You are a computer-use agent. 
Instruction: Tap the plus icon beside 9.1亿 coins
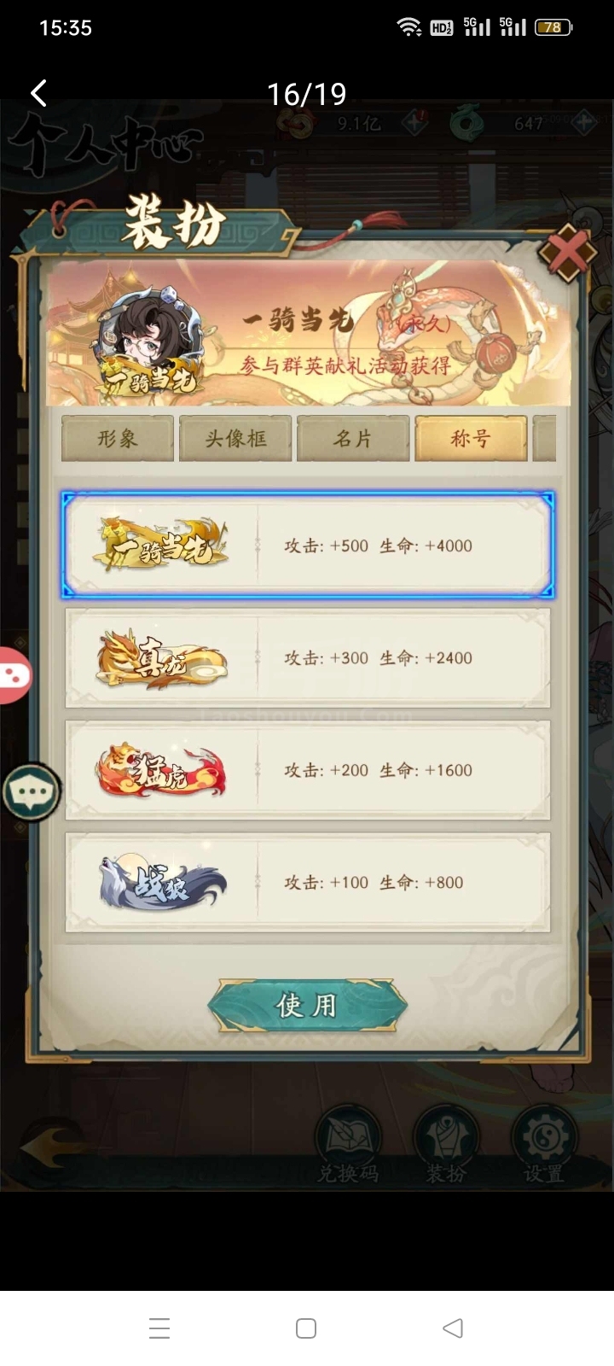[415, 123]
